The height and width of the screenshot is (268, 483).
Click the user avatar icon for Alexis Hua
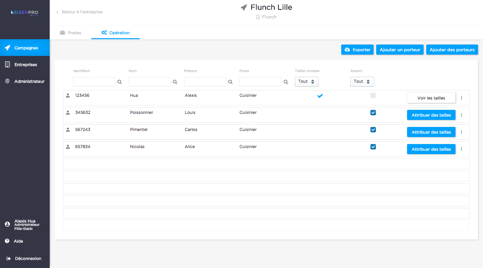[7, 224]
